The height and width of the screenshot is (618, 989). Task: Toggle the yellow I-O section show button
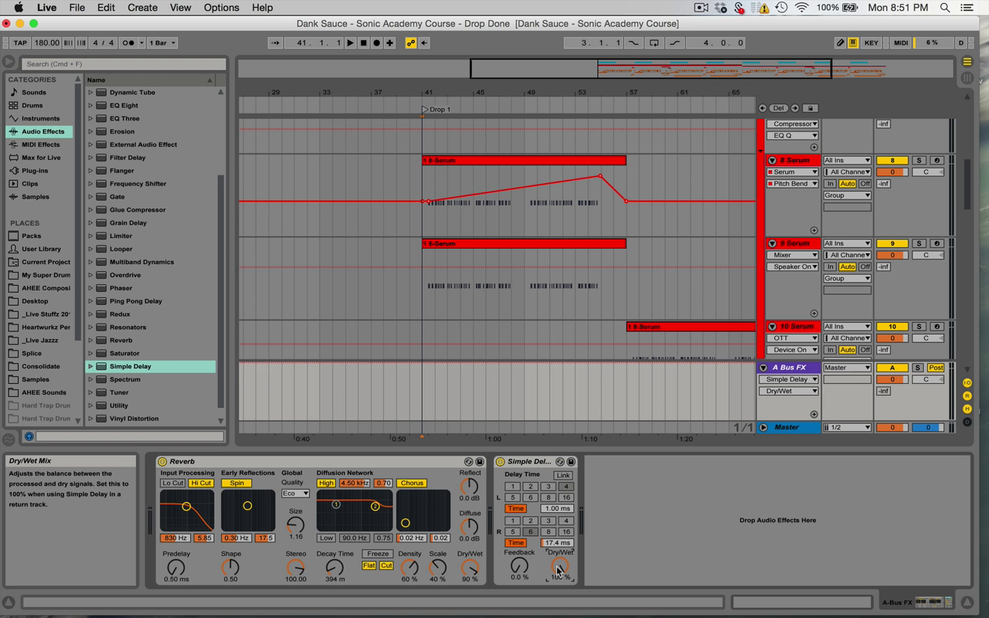click(x=967, y=383)
